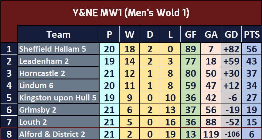Select the Team column header
The width and height of the screenshot is (262, 140).
click(x=58, y=34)
